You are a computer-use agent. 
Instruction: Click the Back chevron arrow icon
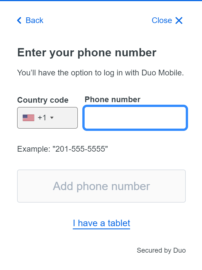(19, 20)
